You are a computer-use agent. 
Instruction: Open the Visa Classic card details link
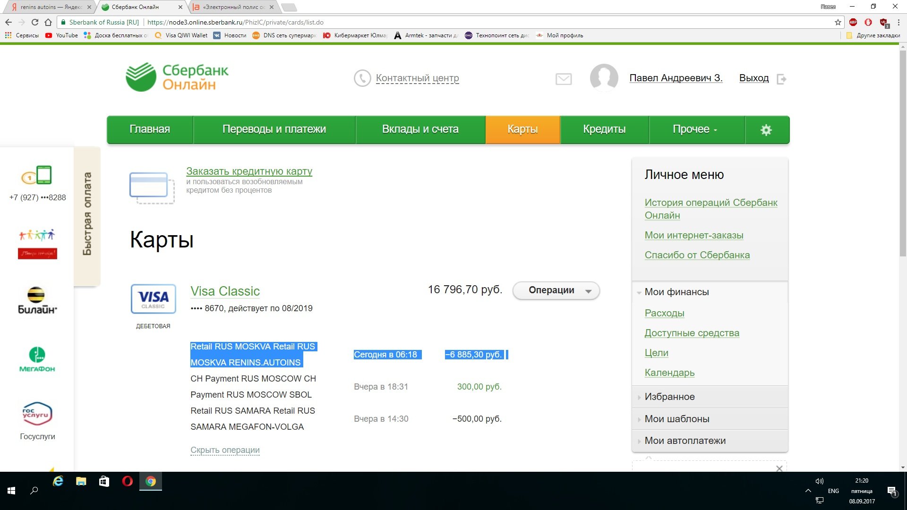[x=225, y=291]
